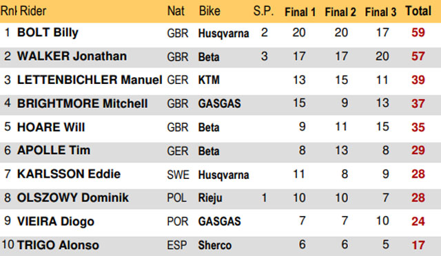Click OLSZOWY Dominik's name
Screen dimensions: 441x256
tap(73, 198)
